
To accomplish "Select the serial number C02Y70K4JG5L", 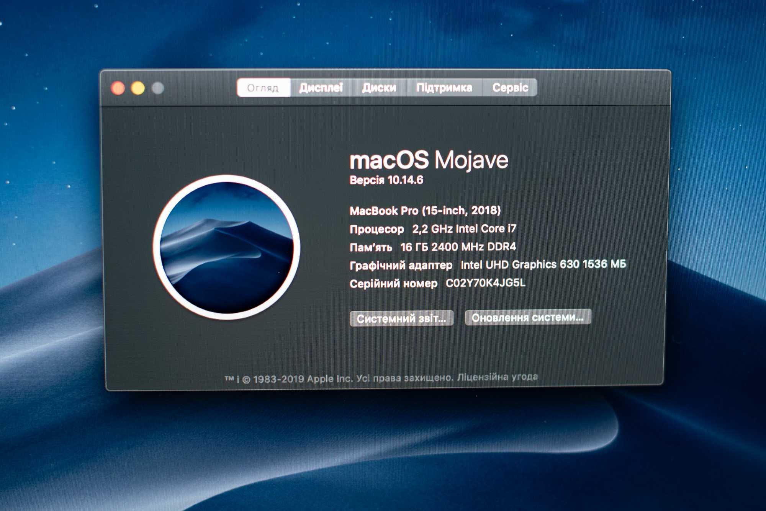I will [486, 283].
